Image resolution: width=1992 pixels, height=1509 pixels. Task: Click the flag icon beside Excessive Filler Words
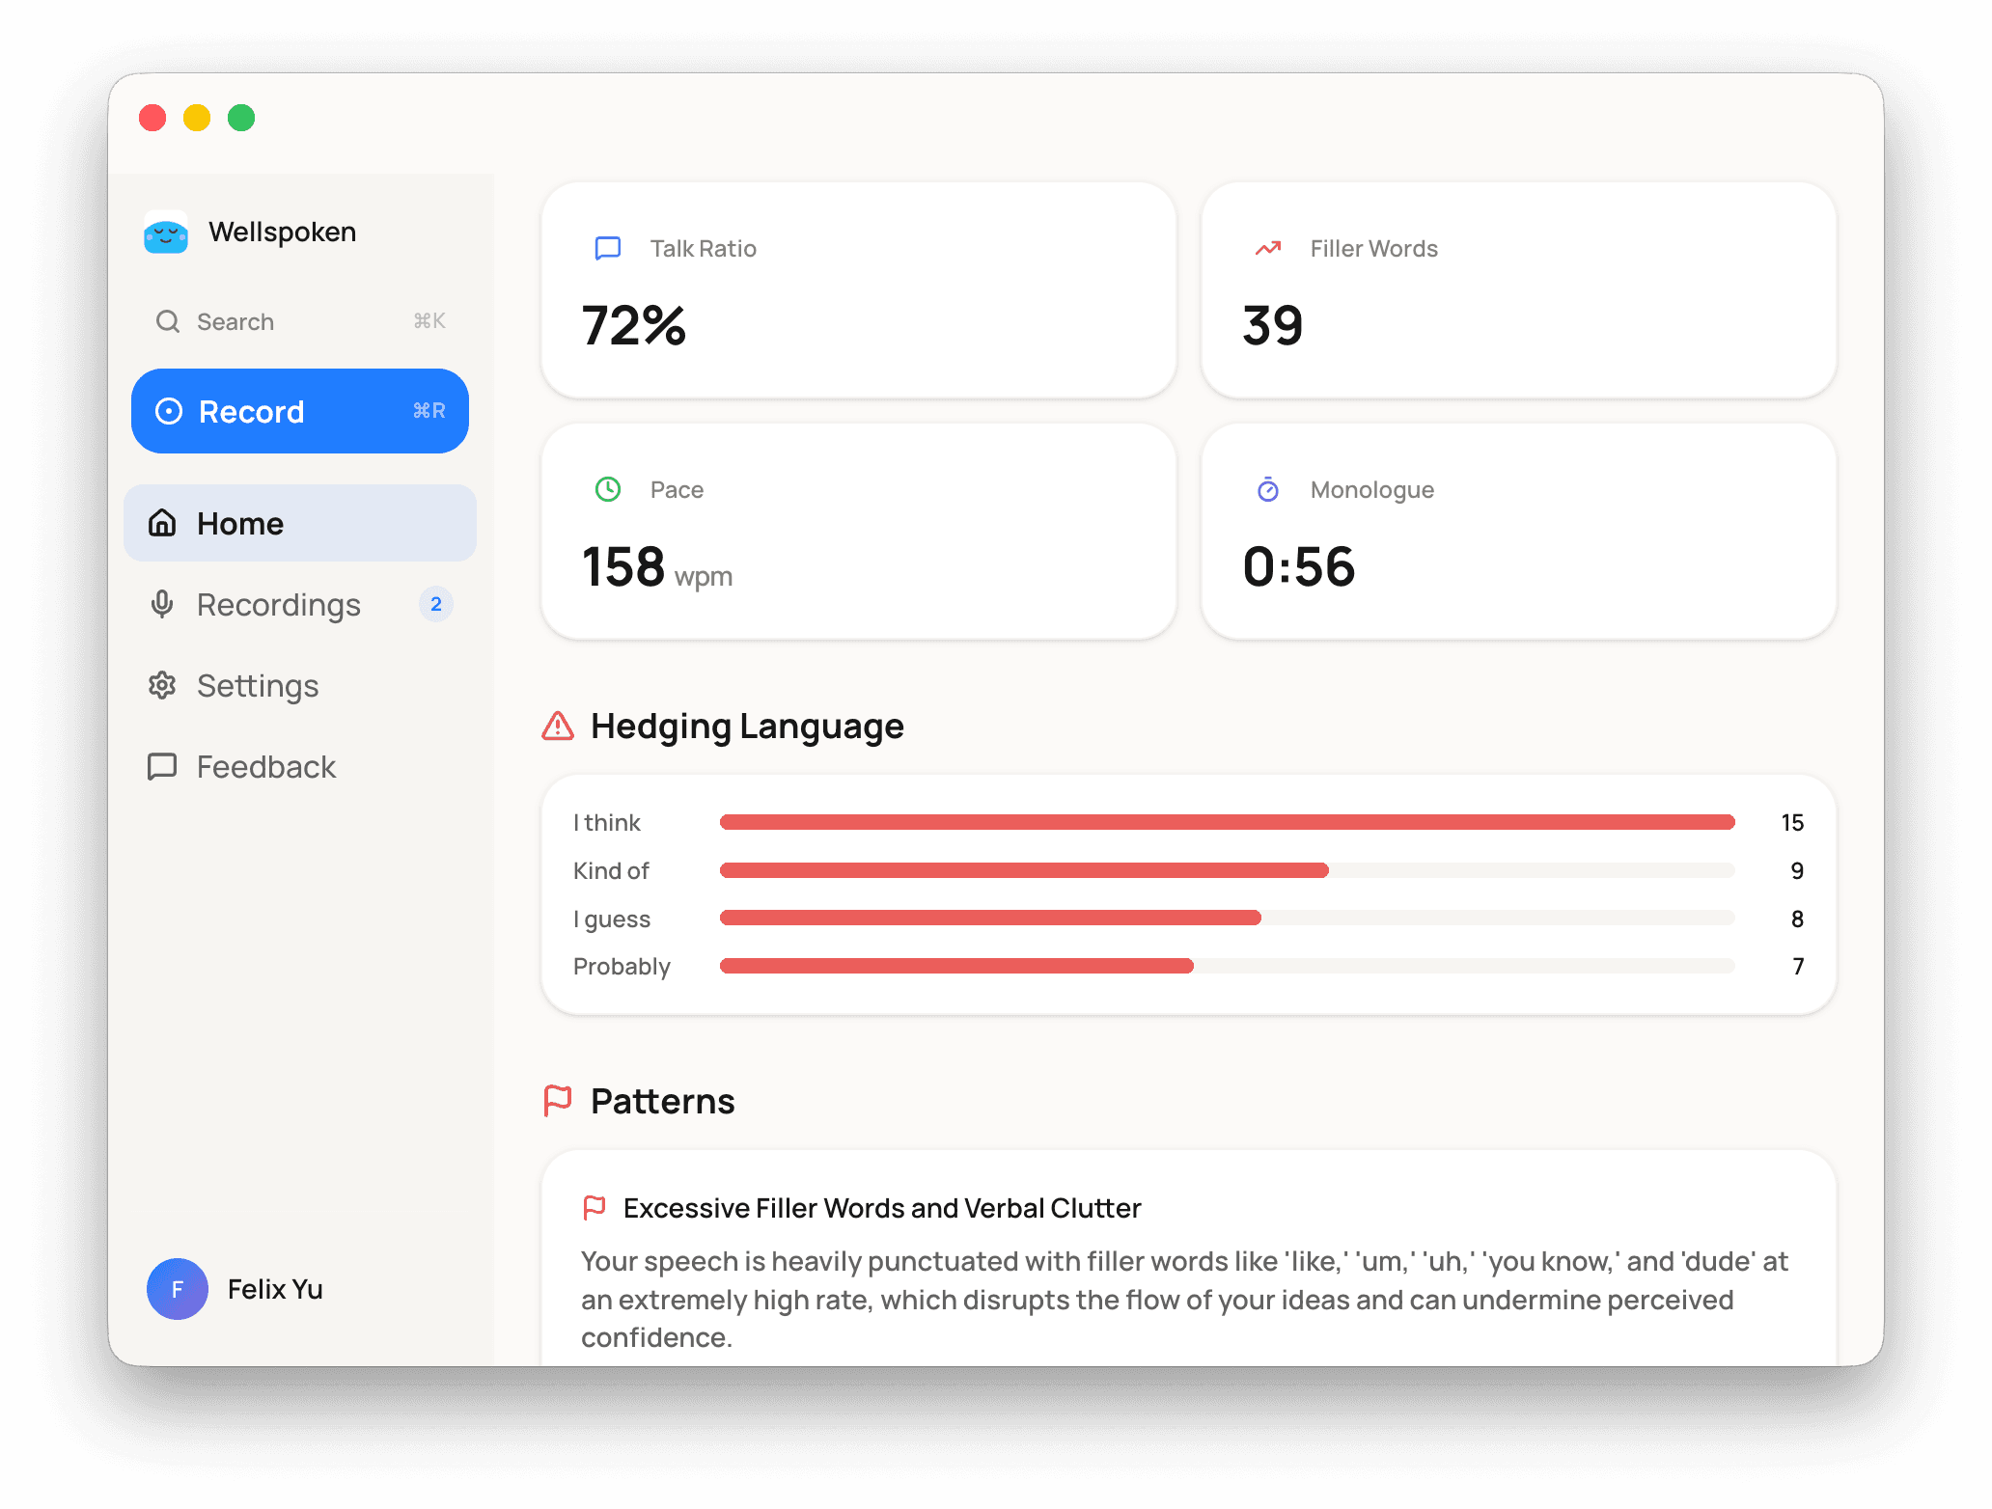click(x=596, y=1207)
